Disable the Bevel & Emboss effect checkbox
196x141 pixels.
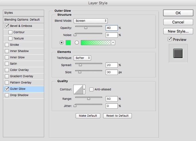point(7,26)
